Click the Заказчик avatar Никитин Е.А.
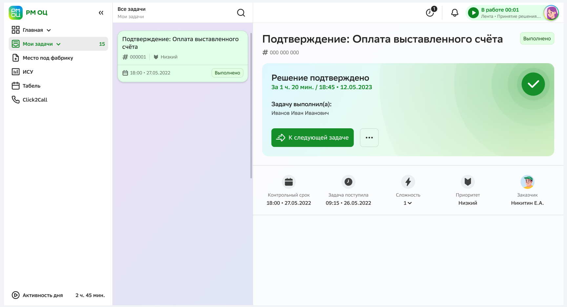The height and width of the screenshot is (307, 567). coord(527,182)
